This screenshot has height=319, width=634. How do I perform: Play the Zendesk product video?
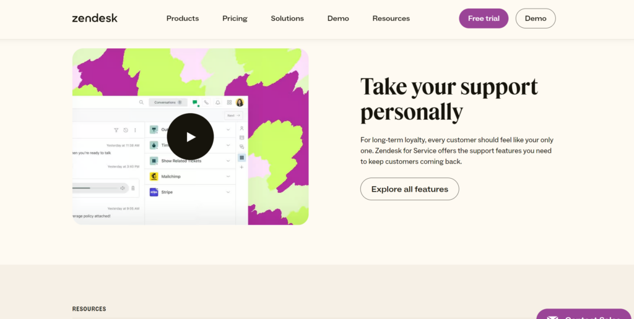190,137
